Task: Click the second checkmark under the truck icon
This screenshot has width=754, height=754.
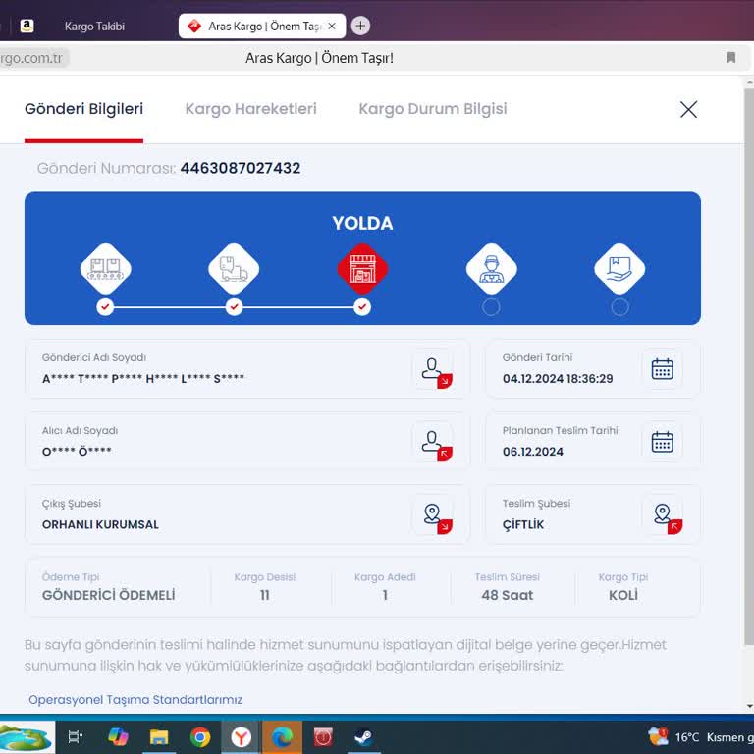Action: (x=234, y=306)
